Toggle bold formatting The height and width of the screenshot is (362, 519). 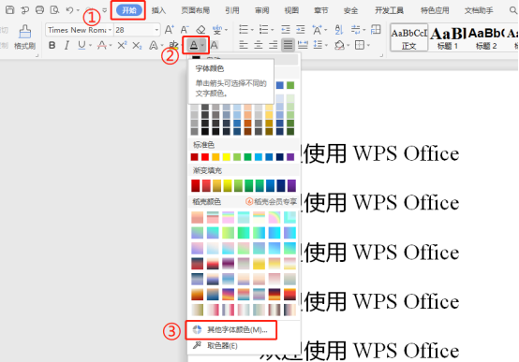pyautogui.click(x=52, y=45)
